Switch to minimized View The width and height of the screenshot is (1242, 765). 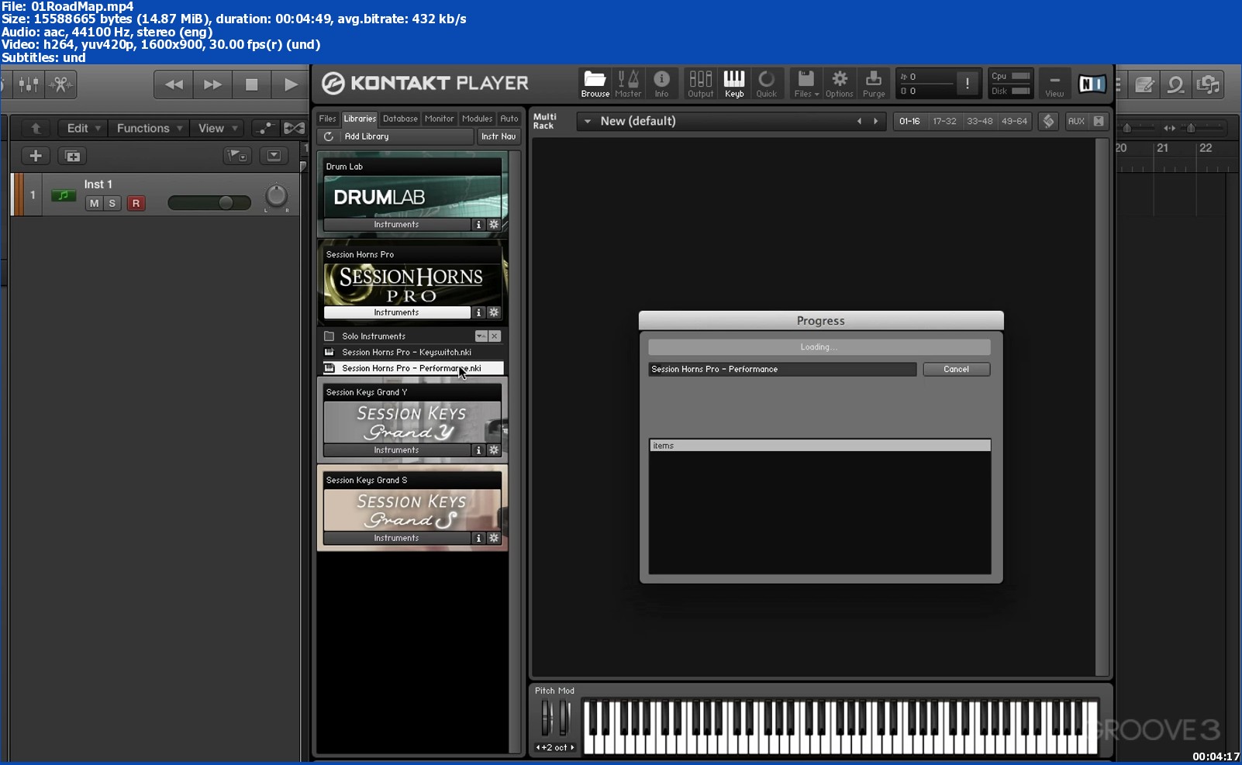click(x=1054, y=84)
